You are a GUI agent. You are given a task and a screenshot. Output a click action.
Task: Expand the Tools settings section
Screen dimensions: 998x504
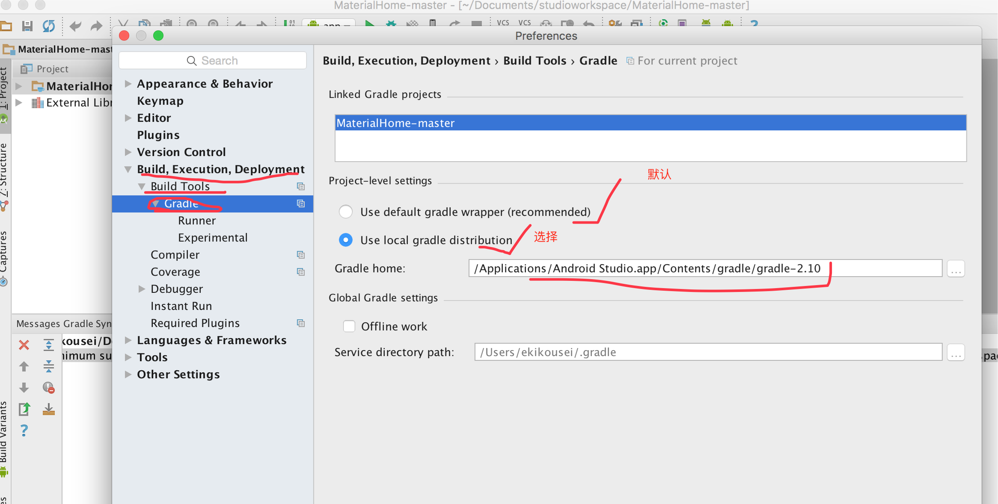(x=128, y=357)
